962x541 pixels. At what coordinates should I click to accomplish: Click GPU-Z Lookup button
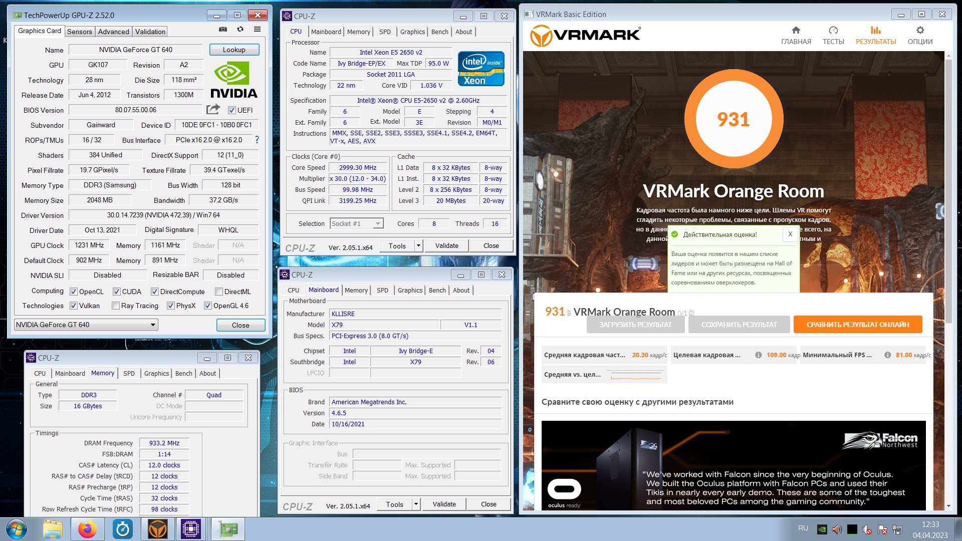click(x=234, y=50)
